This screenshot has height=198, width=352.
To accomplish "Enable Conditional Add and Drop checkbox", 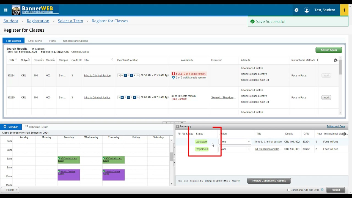I will [289, 190].
